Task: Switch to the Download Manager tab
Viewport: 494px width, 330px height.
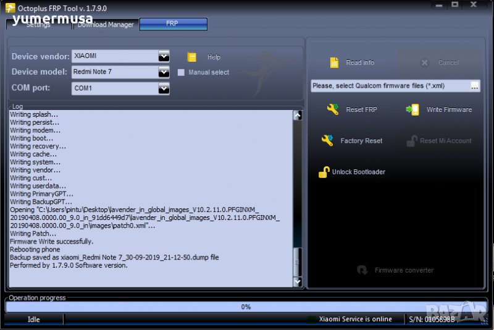Action: (x=105, y=25)
